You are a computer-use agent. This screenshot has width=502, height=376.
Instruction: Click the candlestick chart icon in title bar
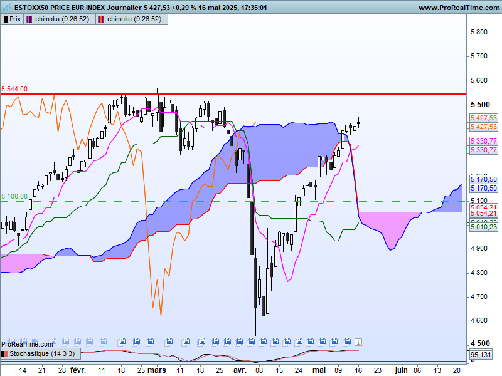click(x=8, y=7)
